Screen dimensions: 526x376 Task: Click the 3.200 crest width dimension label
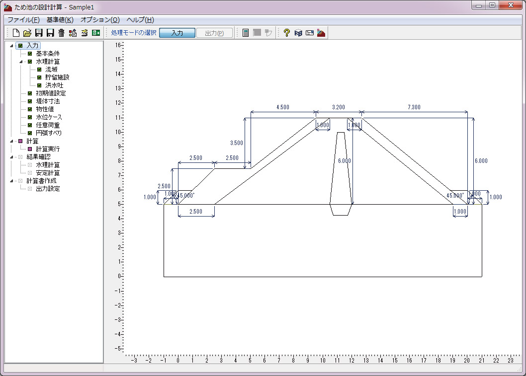[339, 107]
